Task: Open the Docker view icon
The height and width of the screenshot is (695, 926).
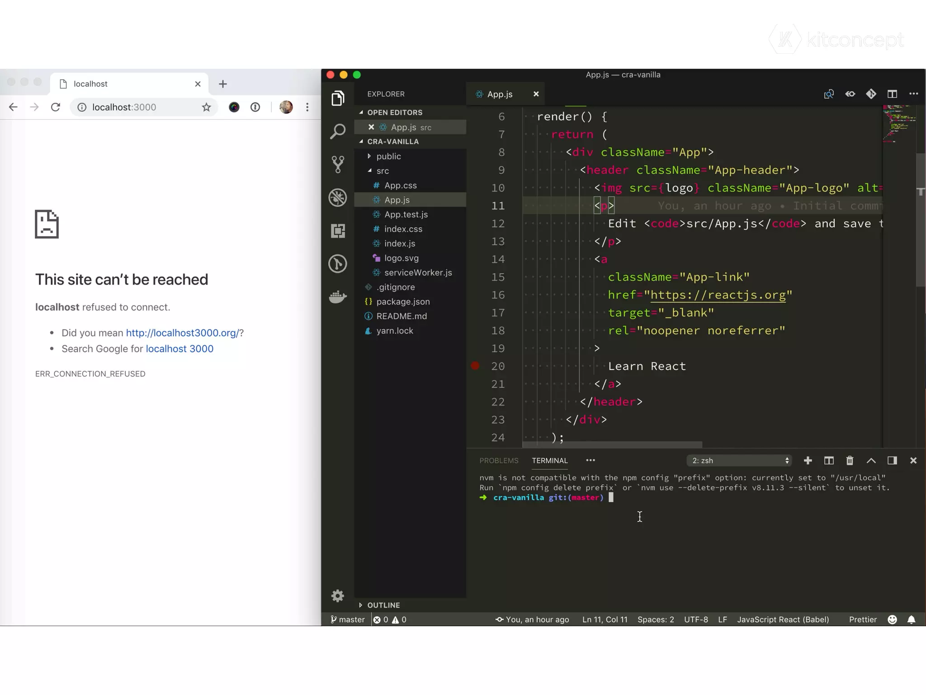Action: 338,297
